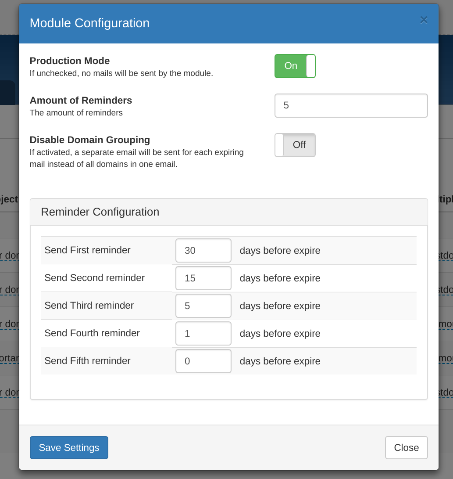453x479 pixels.
Task: Click the Close button in footer
Action: click(x=407, y=447)
